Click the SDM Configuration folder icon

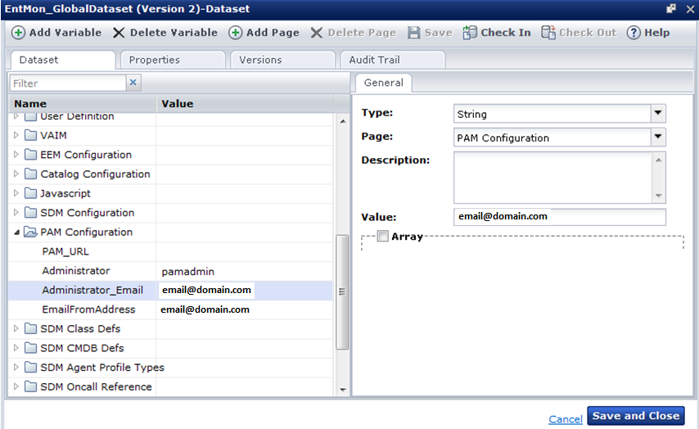point(30,212)
